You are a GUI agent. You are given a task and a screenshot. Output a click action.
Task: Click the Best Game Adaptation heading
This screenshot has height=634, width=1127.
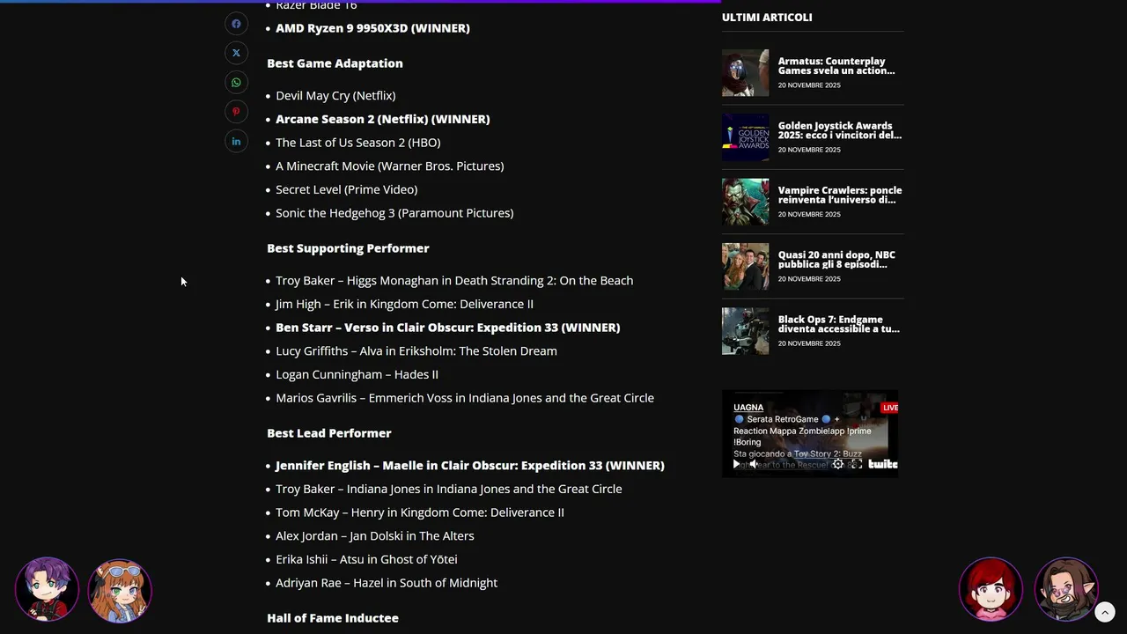pos(335,63)
